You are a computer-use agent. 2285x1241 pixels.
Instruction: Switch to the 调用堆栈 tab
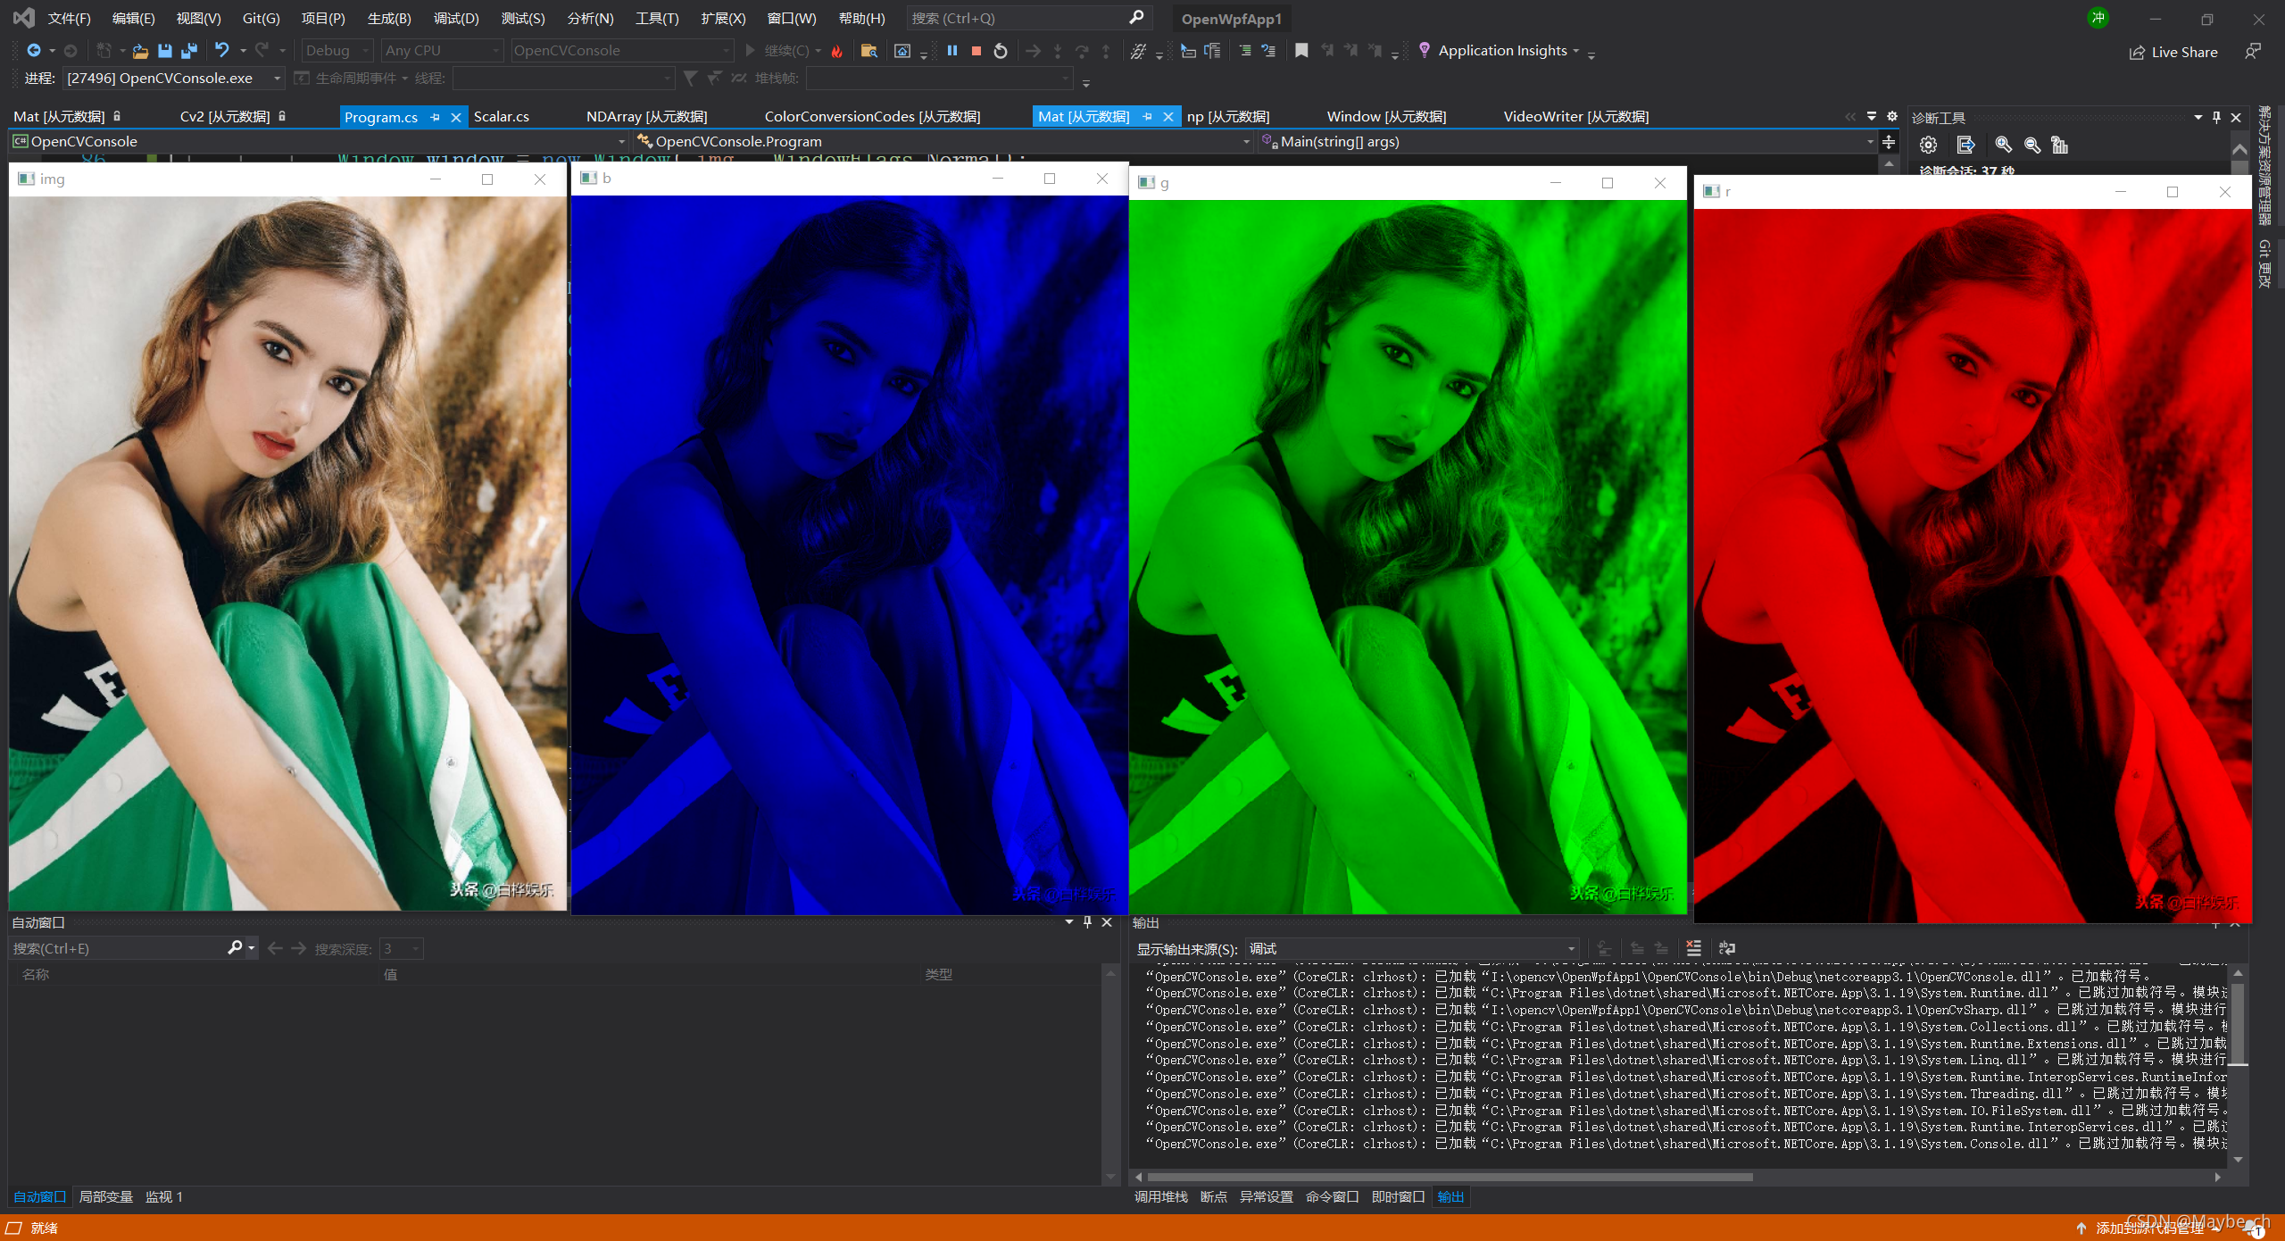coord(1161,1196)
